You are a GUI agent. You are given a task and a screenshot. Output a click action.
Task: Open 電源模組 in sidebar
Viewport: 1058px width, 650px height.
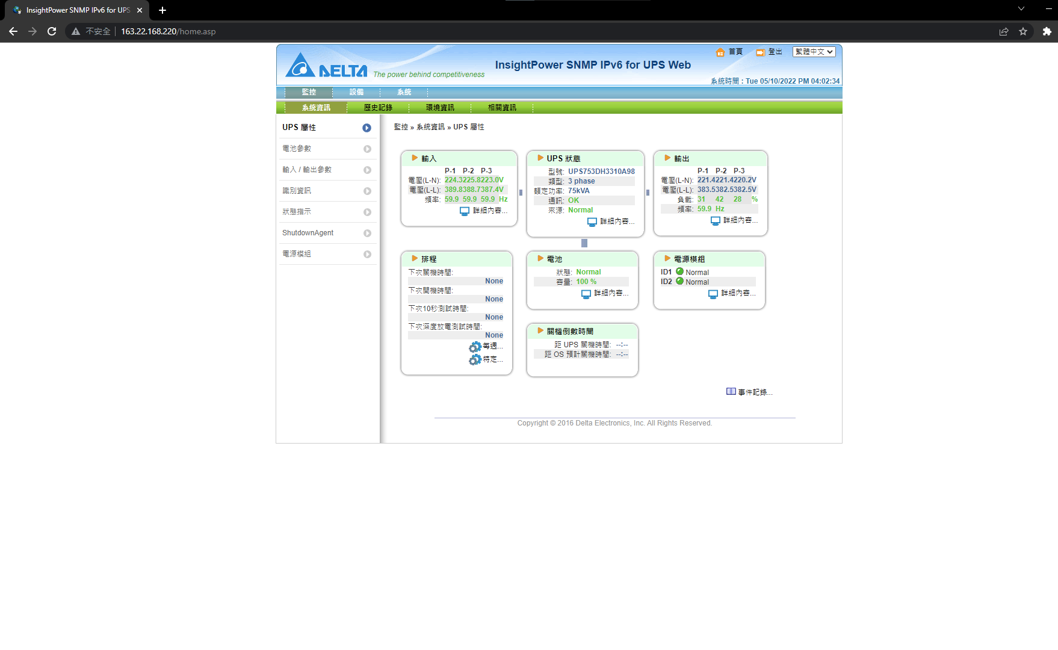tap(297, 254)
